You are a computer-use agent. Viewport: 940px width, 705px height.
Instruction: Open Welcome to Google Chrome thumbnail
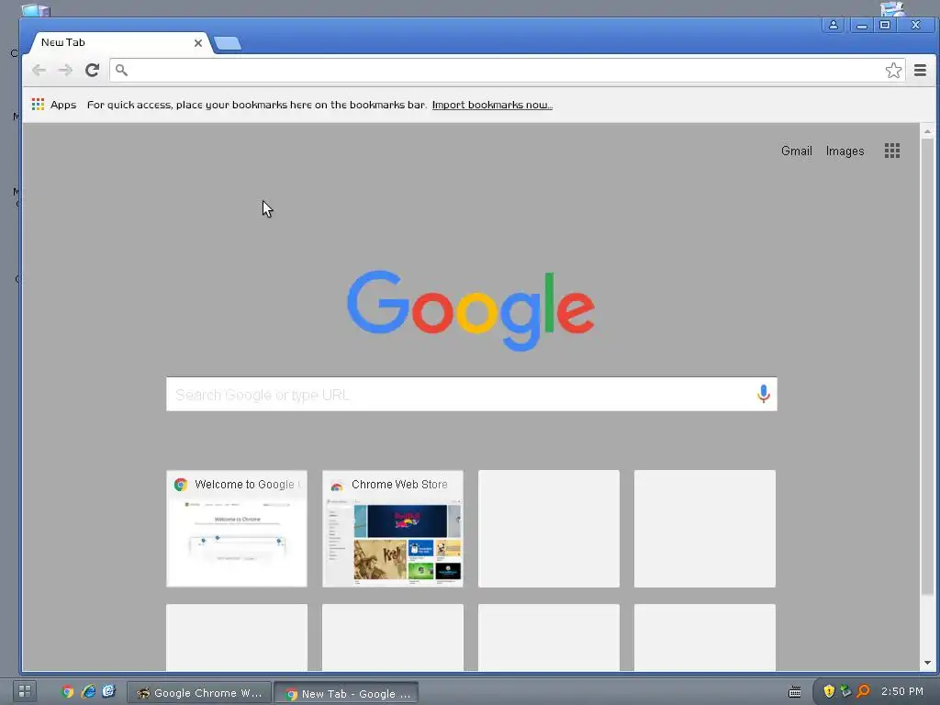[237, 529]
